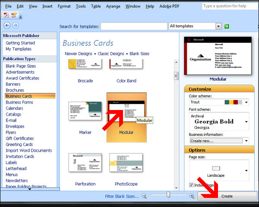Click the Search for templates field

(x=134, y=26)
